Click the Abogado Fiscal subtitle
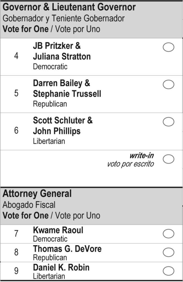This screenshot has height=282, width=183. (x=29, y=205)
